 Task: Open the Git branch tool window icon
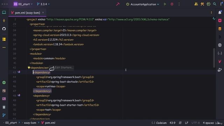click(4, 115)
